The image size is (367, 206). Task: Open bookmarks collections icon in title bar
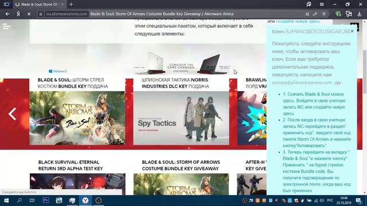point(309,4)
